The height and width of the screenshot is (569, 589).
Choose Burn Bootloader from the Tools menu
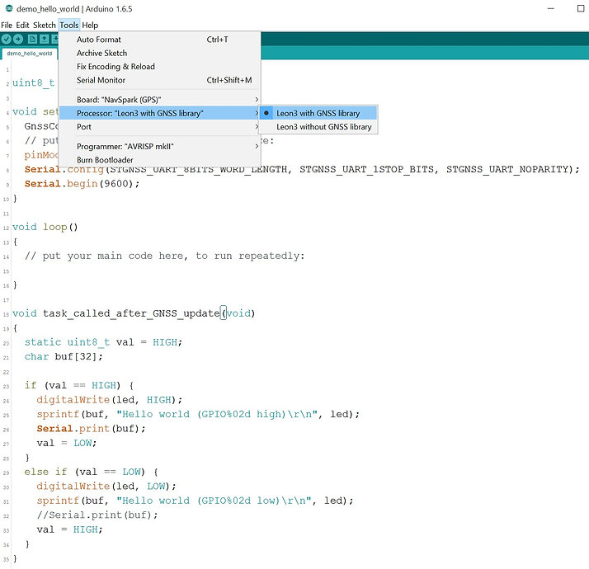click(160, 160)
